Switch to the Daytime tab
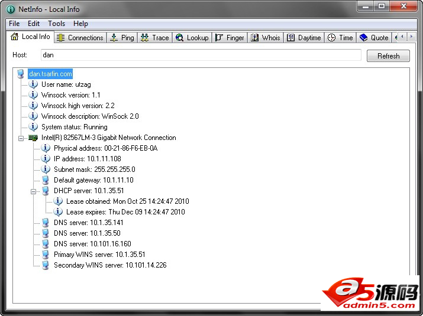 click(x=303, y=38)
